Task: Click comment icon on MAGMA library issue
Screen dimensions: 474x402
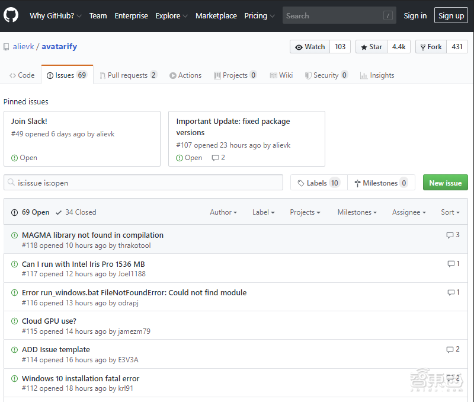Action: click(x=450, y=235)
